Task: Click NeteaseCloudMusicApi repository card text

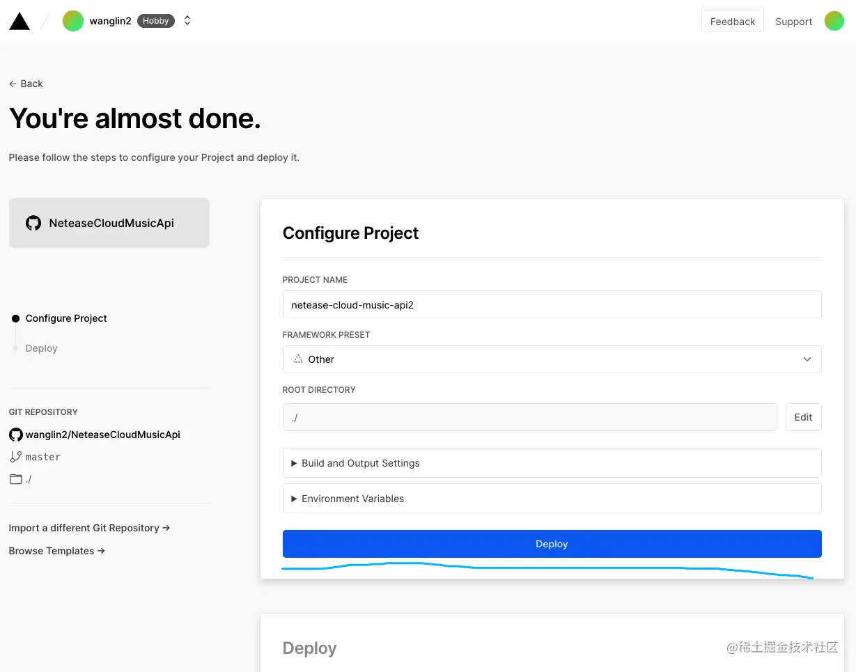Action: [x=111, y=223]
